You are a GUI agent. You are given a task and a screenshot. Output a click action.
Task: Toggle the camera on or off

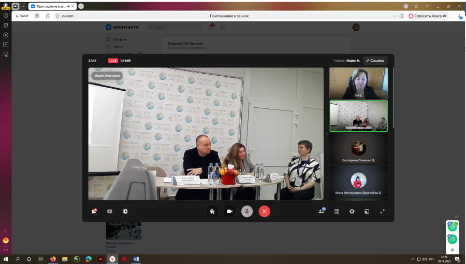[x=229, y=211]
